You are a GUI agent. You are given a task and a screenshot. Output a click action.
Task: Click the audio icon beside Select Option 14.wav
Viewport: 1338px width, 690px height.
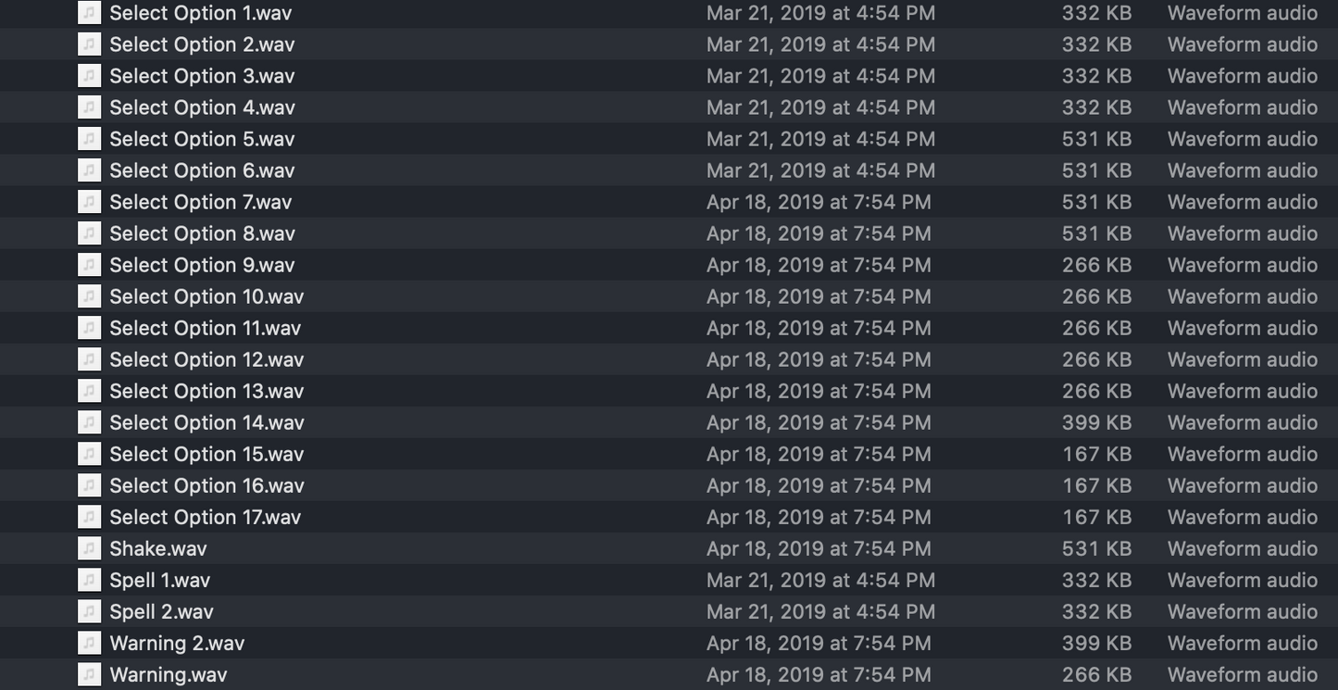(89, 422)
